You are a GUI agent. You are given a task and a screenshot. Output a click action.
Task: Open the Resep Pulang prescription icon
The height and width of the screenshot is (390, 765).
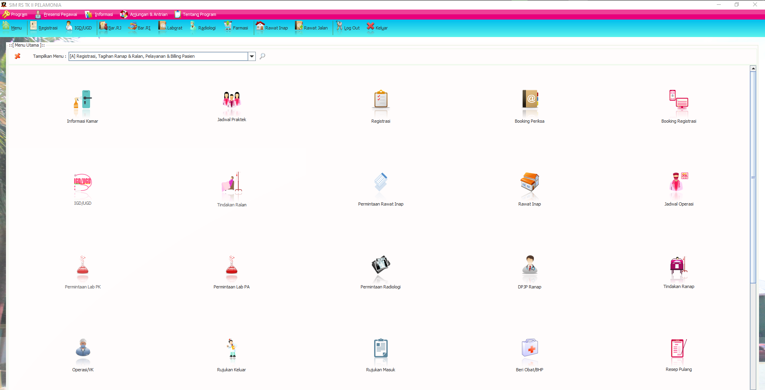pyautogui.click(x=679, y=349)
